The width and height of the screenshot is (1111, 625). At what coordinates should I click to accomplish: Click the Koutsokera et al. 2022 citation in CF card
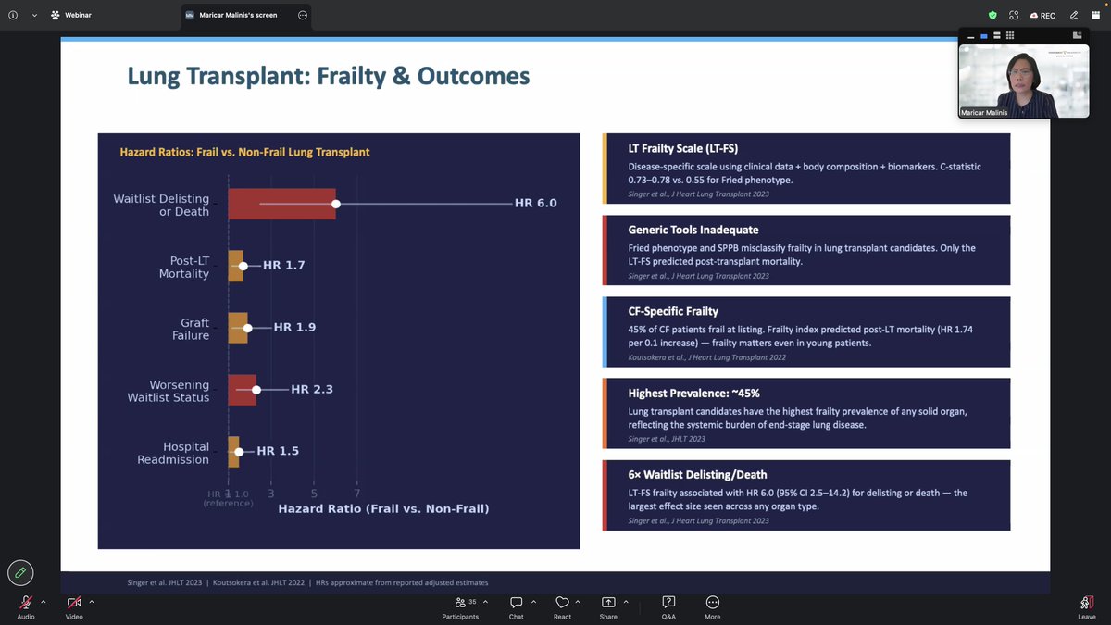706,357
